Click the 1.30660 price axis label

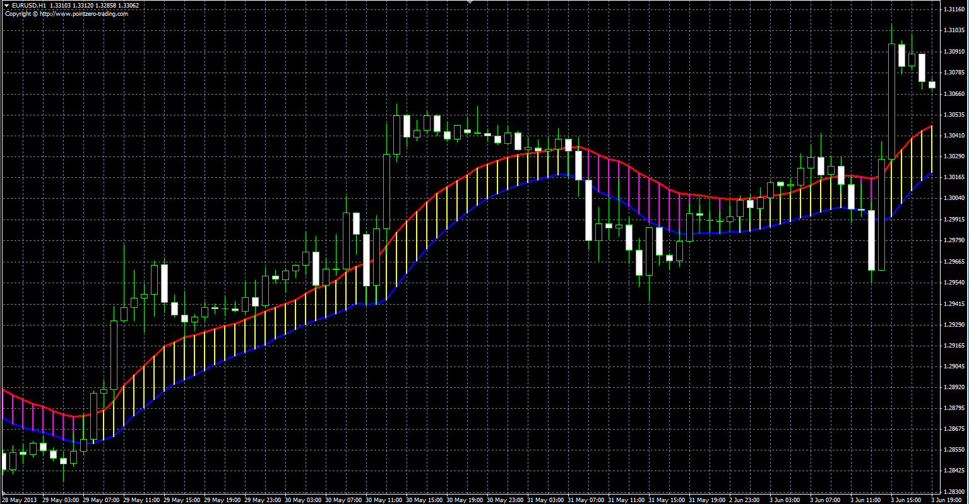(x=953, y=94)
